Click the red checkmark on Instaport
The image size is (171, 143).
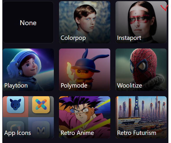tap(164, 8)
